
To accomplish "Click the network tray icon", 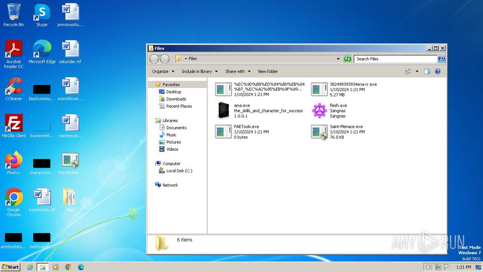I will pos(438,267).
